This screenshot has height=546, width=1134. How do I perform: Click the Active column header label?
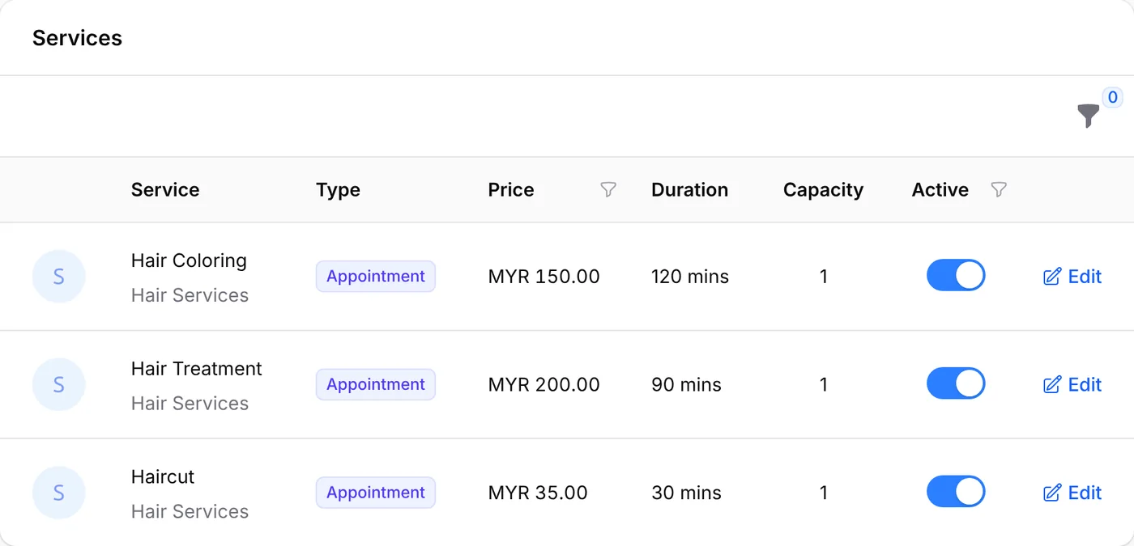[x=940, y=190]
